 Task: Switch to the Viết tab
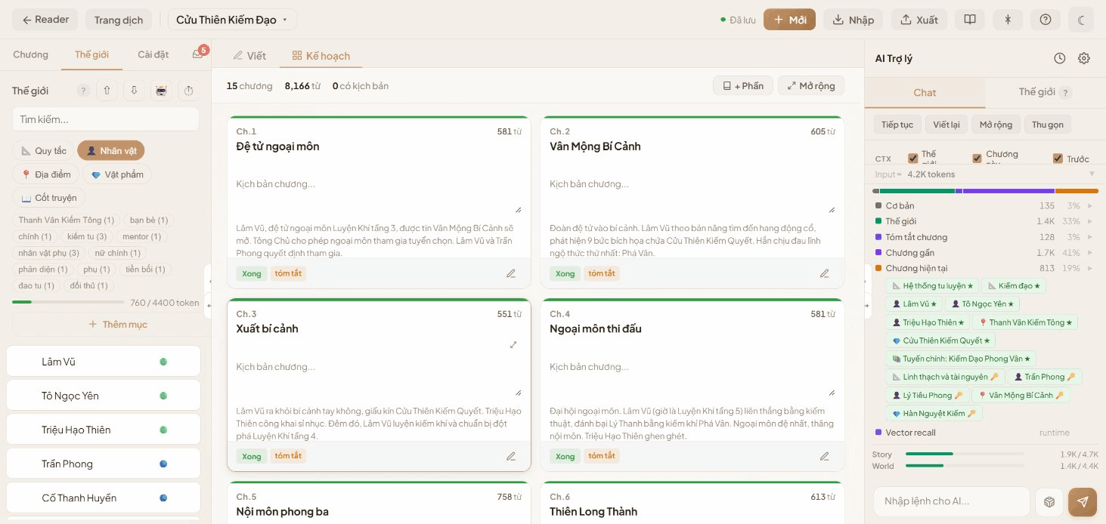tap(249, 55)
